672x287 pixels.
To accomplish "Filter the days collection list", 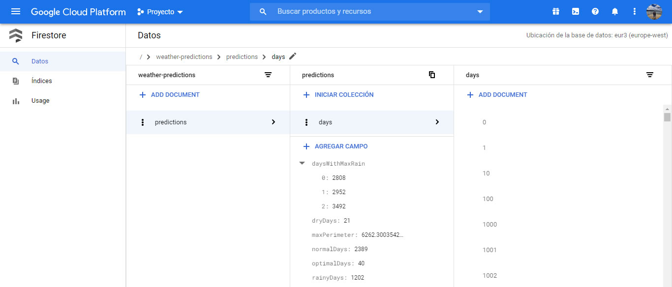I will 650,75.
